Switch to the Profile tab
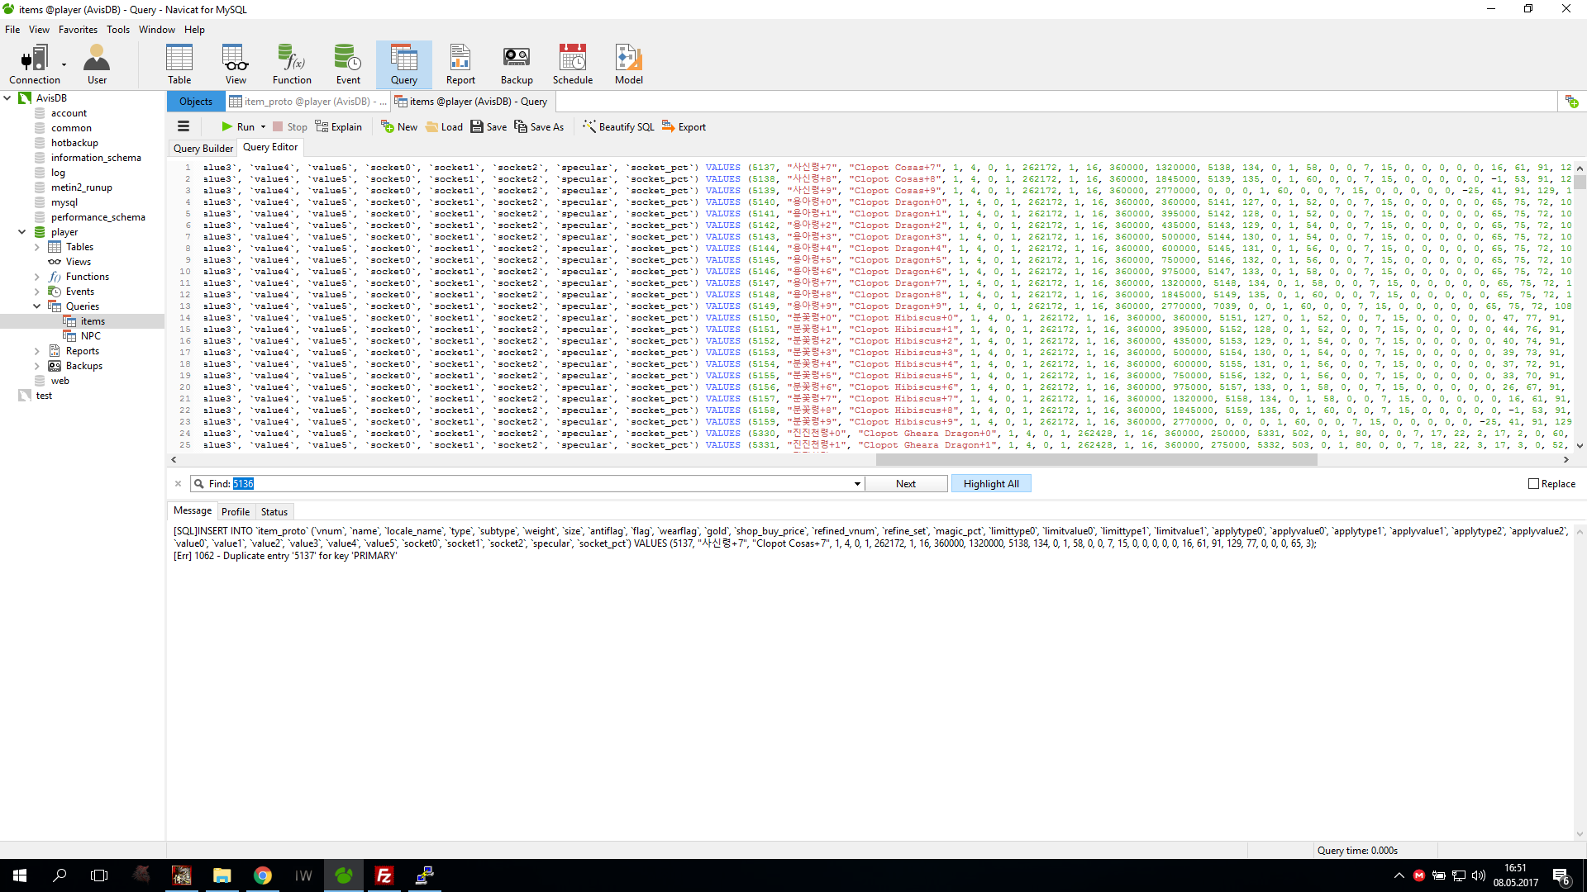This screenshot has height=892, width=1587. (x=236, y=512)
